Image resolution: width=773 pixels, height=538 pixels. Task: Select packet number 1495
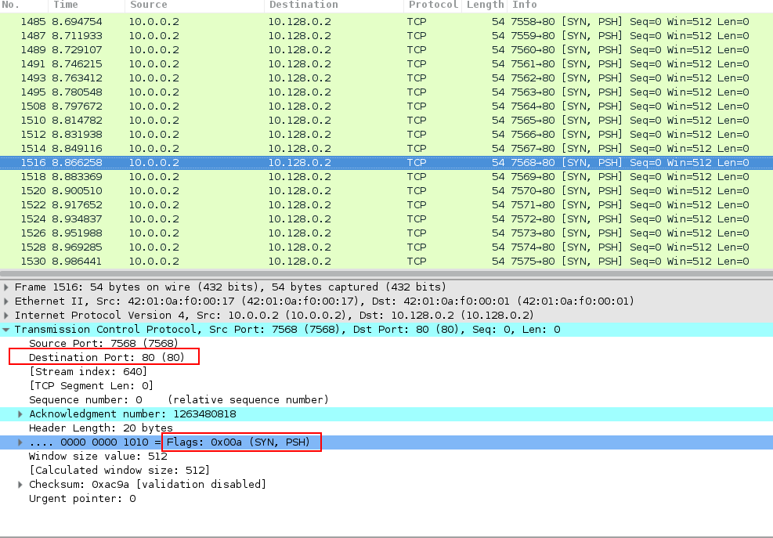point(387,92)
